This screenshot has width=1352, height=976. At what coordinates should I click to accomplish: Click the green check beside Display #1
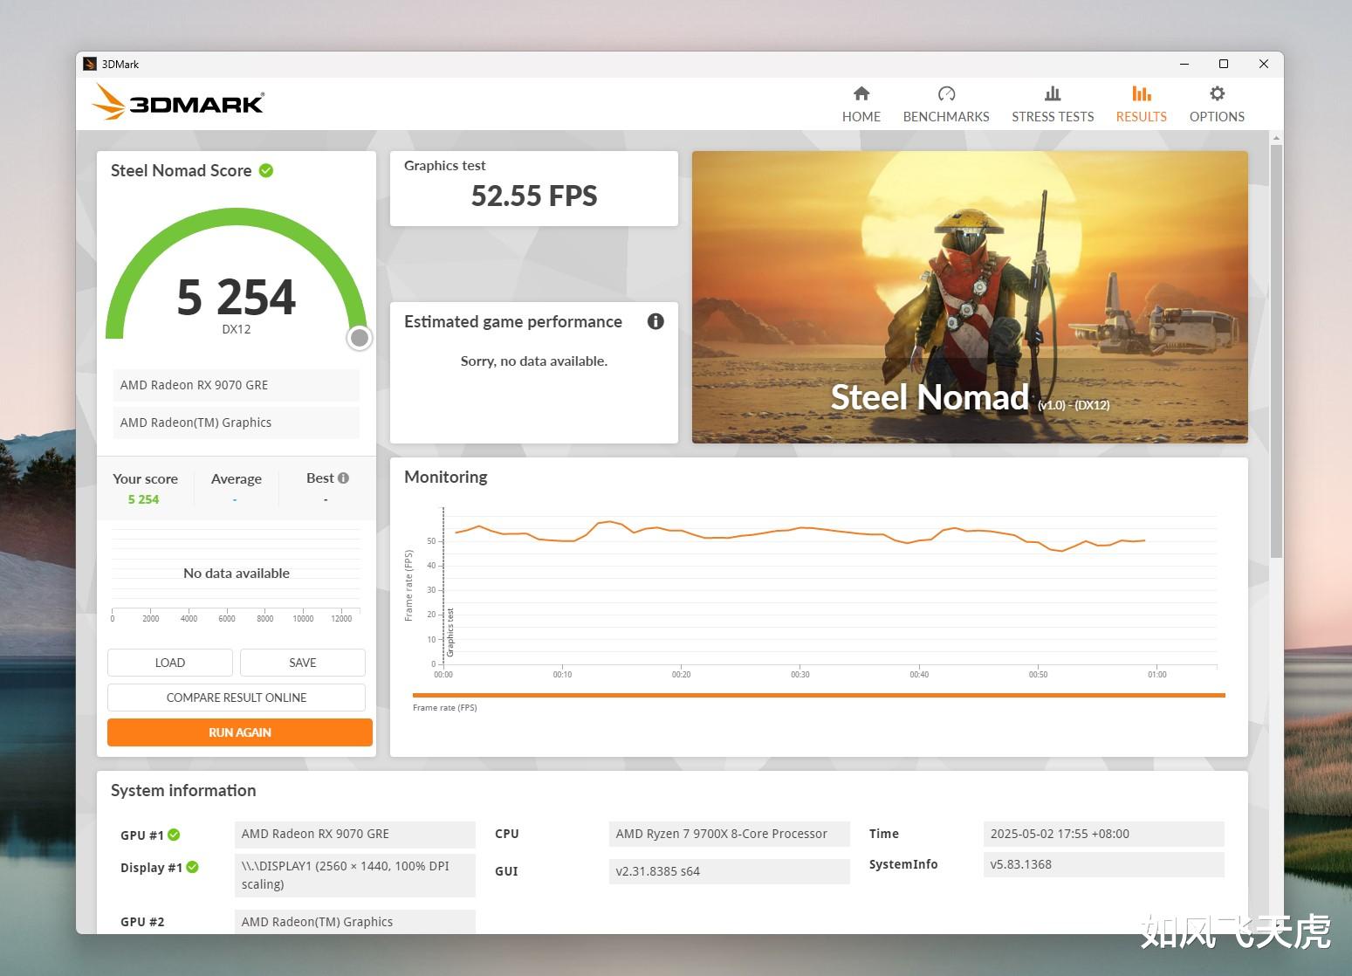point(193,867)
